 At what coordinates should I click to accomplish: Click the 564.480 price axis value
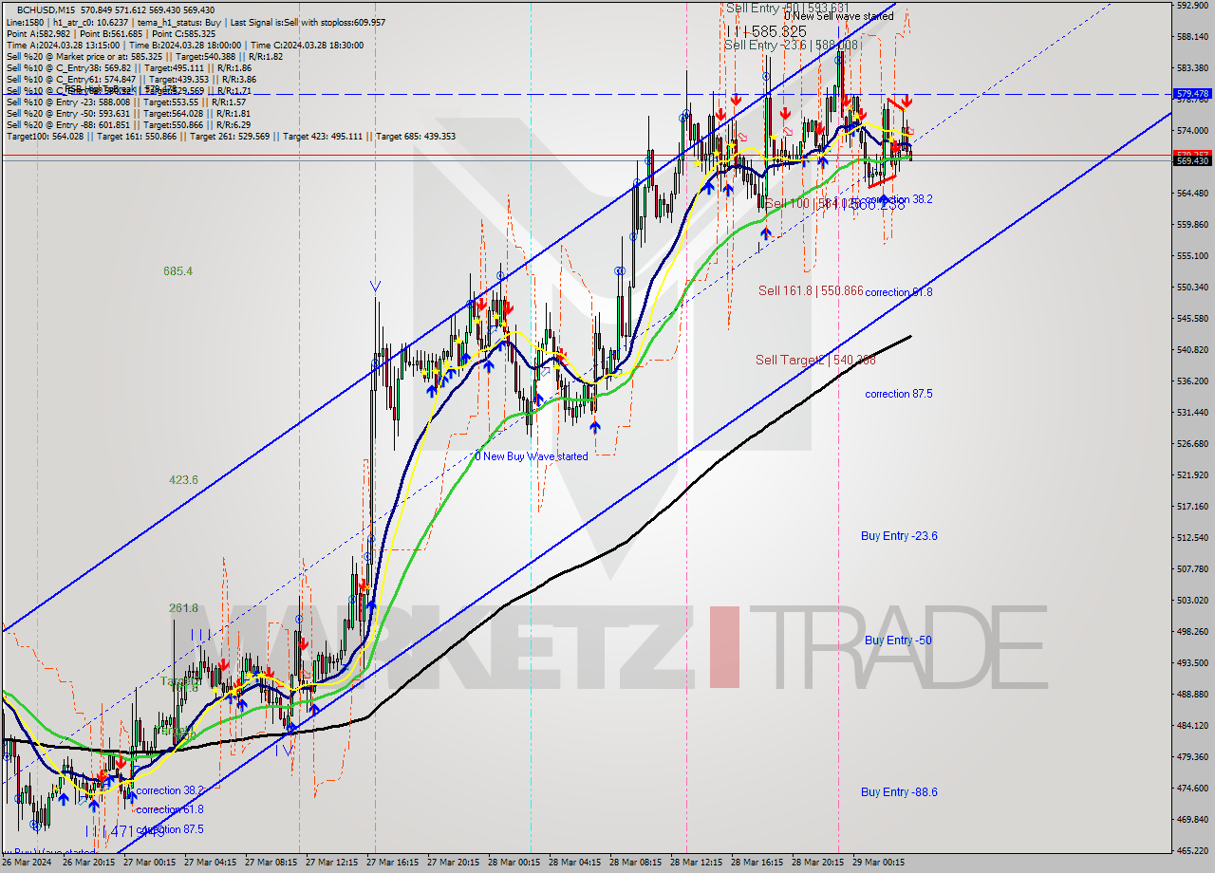pos(1192,194)
